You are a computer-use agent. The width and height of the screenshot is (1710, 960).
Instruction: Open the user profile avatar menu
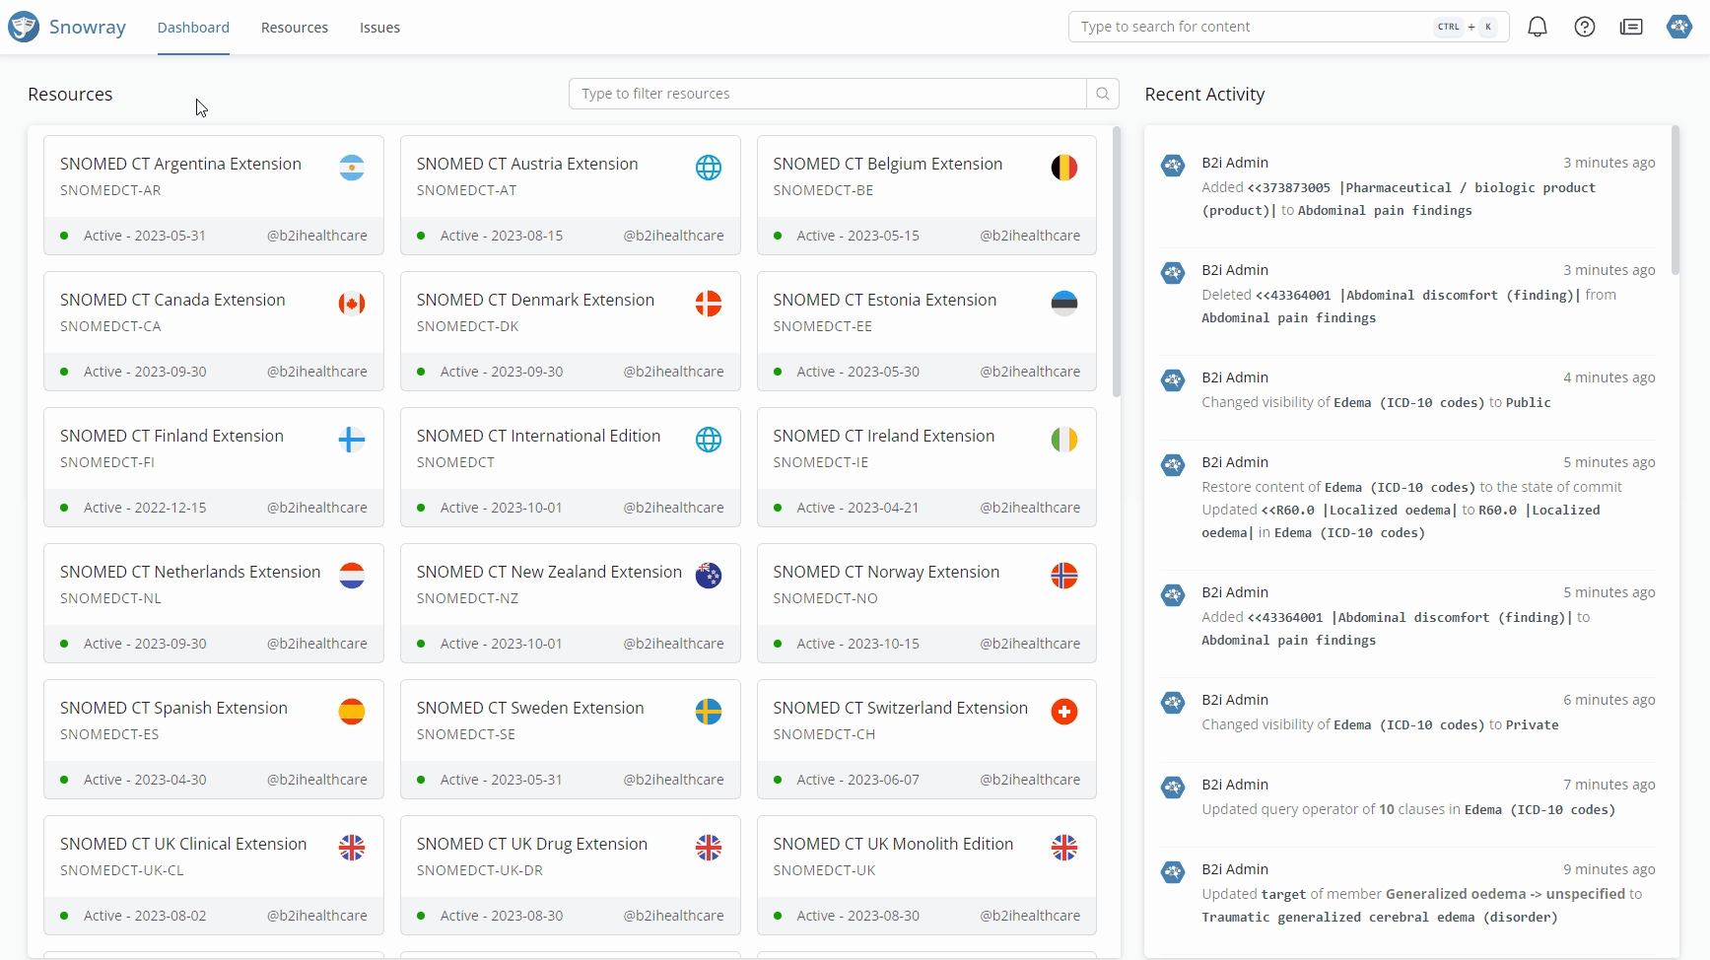1678,27
